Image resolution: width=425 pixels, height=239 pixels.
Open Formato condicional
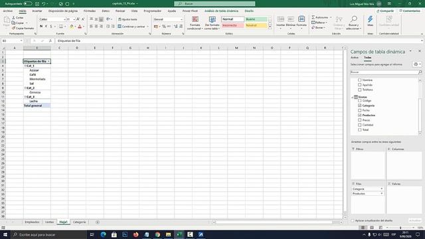(x=195, y=23)
